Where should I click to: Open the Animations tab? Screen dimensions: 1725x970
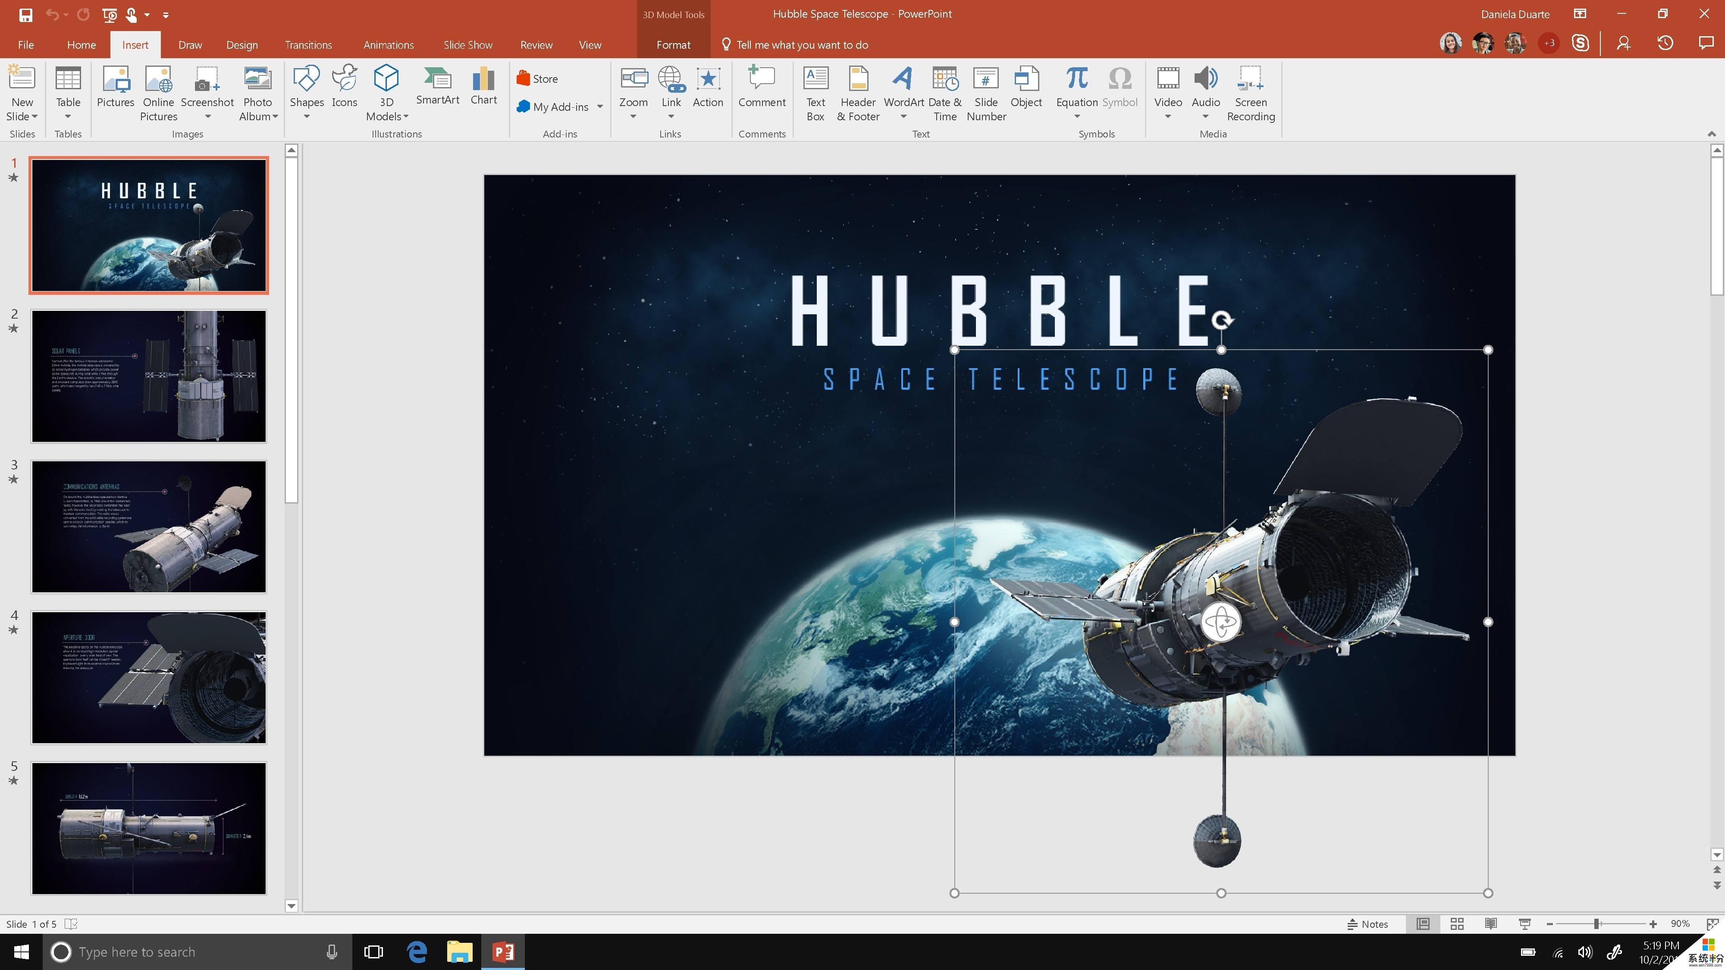click(389, 45)
